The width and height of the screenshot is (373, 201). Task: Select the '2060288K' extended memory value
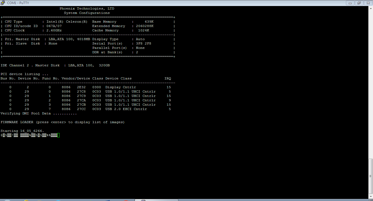pyautogui.click(x=145, y=26)
